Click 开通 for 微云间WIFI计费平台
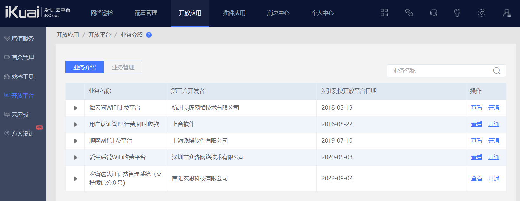This screenshot has width=520, height=201. (x=494, y=108)
